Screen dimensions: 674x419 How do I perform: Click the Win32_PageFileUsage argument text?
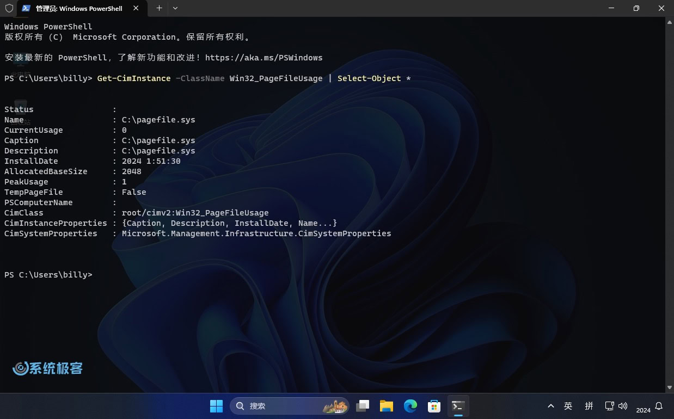276,78
